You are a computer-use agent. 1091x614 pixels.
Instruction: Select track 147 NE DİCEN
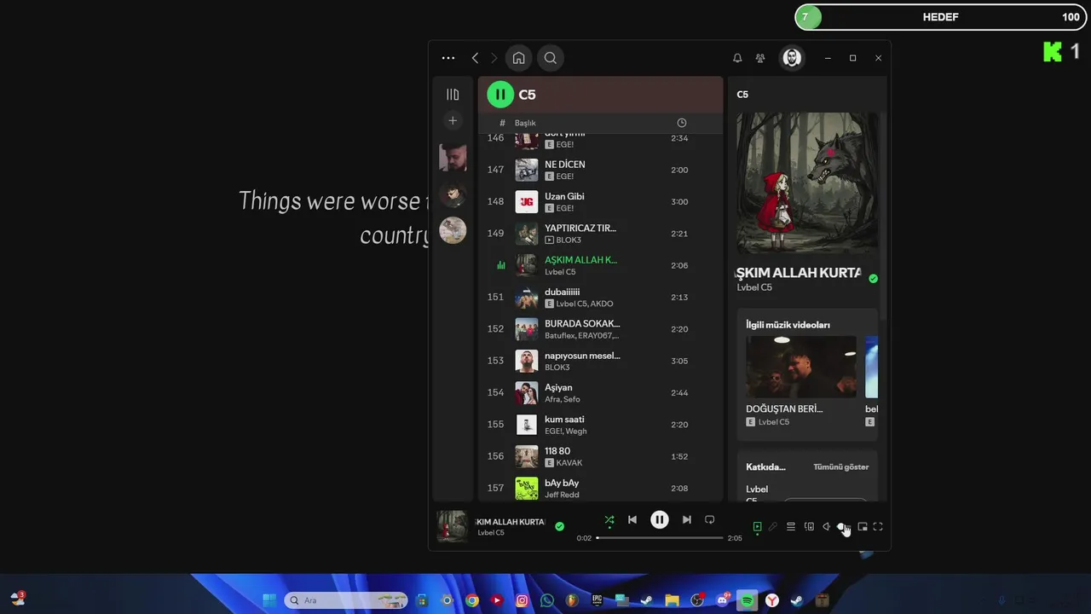click(600, 170)
